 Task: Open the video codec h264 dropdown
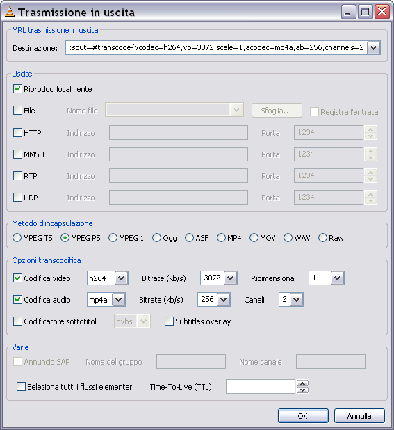coord(122,278)
